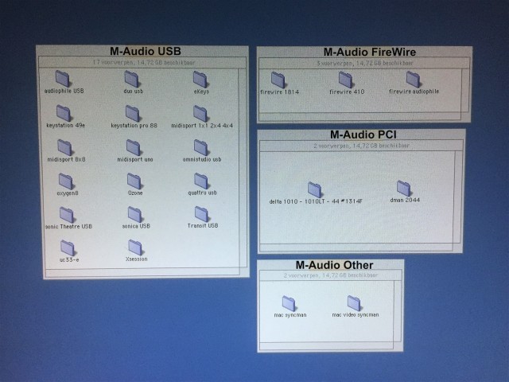Image resolution: width=509 pixels, height=382 pixels.
Task: Click the M-Audio PCI window title
Action: tap(363, 134)
